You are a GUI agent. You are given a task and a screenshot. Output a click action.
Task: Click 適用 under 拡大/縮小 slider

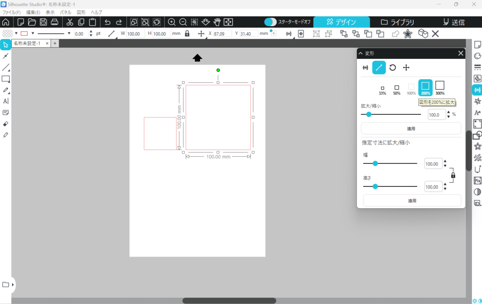tap(411, 129)
